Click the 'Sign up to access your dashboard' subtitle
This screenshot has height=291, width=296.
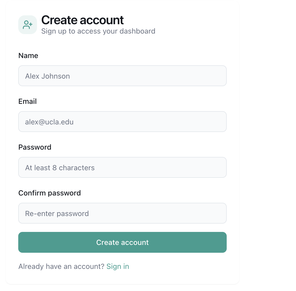coord(98,31)
